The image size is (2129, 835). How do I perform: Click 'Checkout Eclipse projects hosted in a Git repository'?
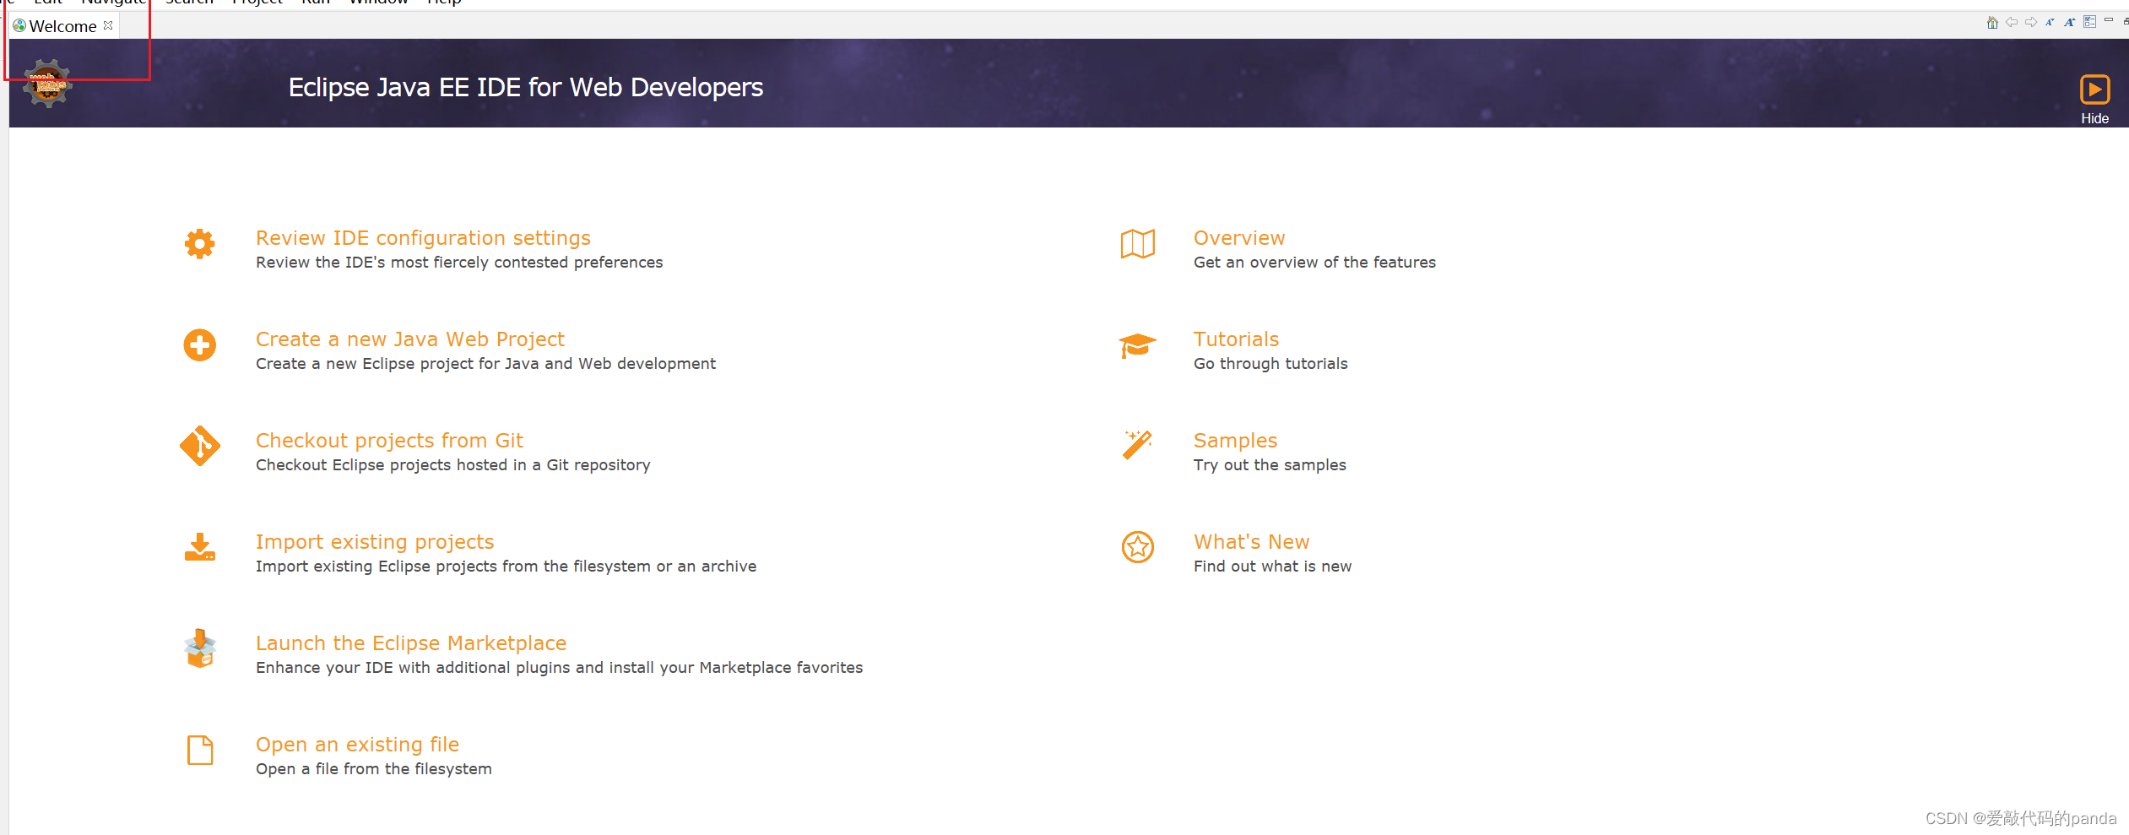click(453, 465)
